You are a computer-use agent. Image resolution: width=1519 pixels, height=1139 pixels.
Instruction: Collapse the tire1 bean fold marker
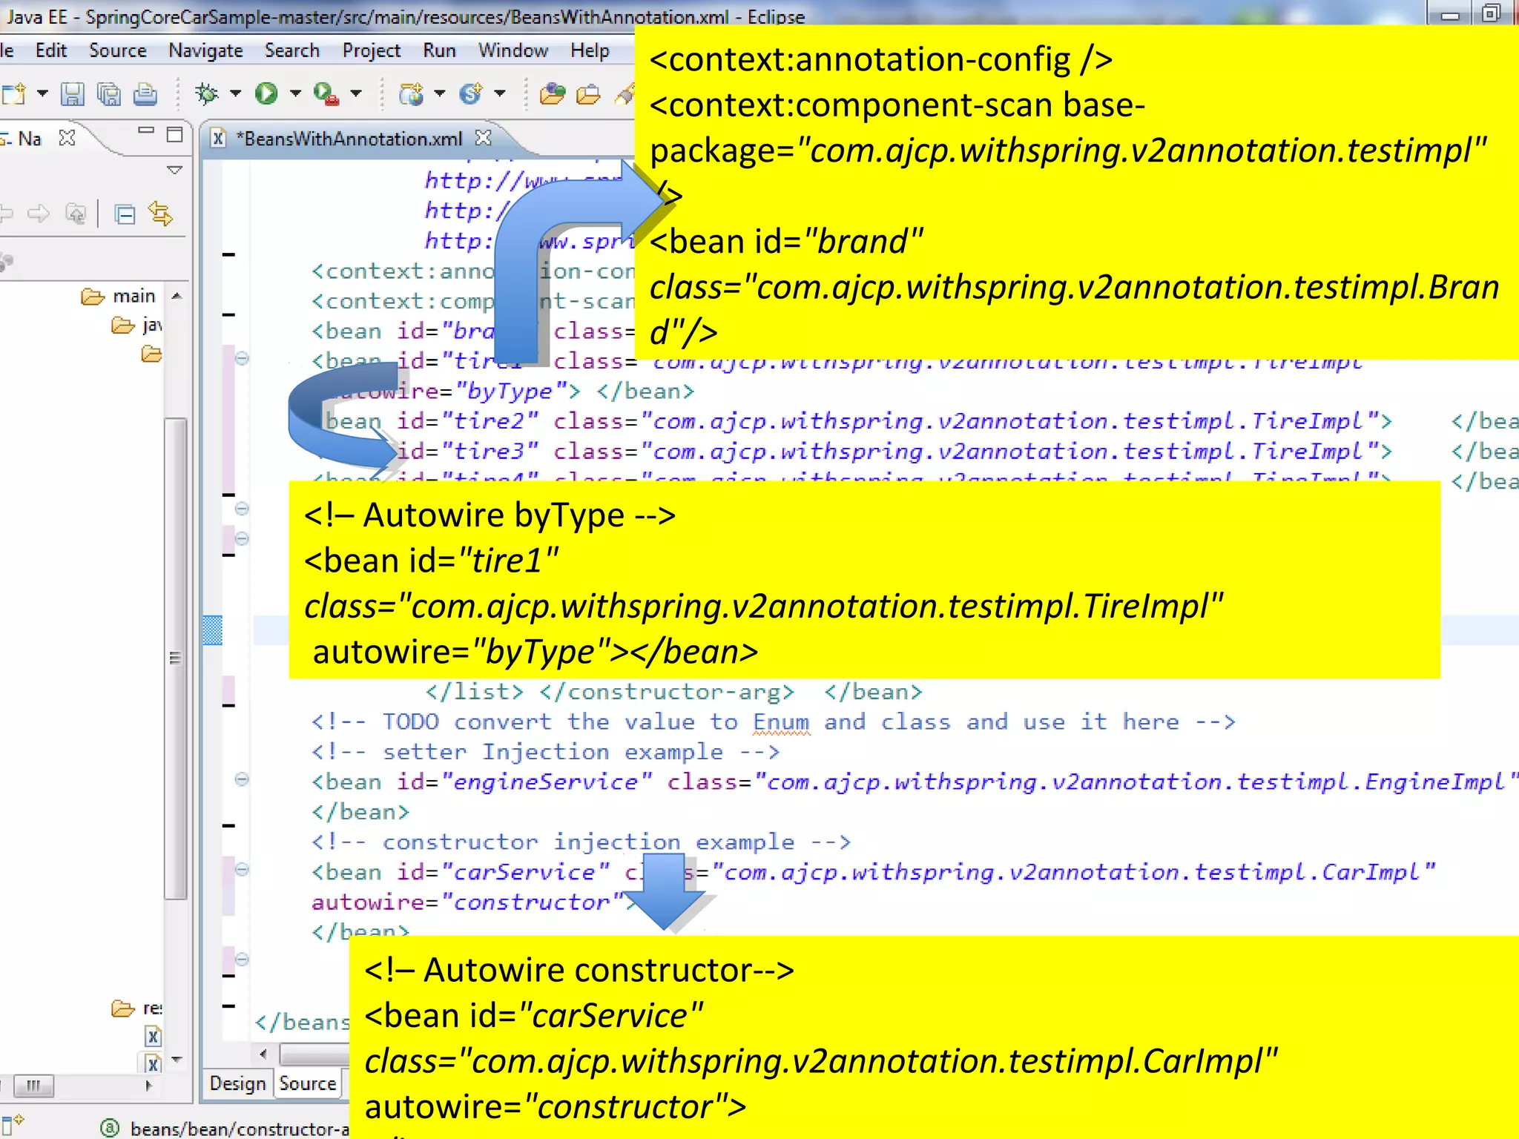coord(242,359)
